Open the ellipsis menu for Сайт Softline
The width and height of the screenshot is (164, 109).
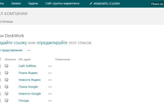(50, 66)
